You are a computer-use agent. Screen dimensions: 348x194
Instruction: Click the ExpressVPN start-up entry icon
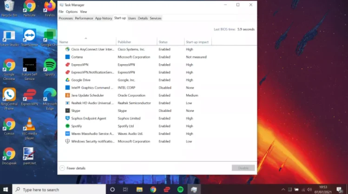pos(67,65)
